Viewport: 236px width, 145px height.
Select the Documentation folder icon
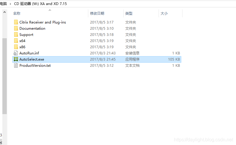click(x=16, y=28)
